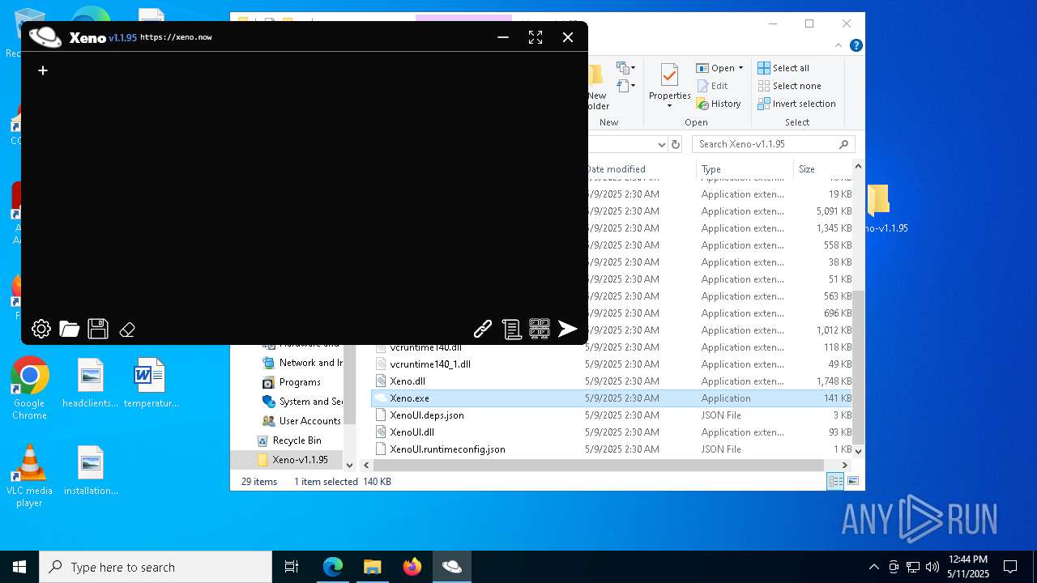Screen dimensions: 1037x583
Task: Select headclients image file on desktop
Action: click(91, 383)
